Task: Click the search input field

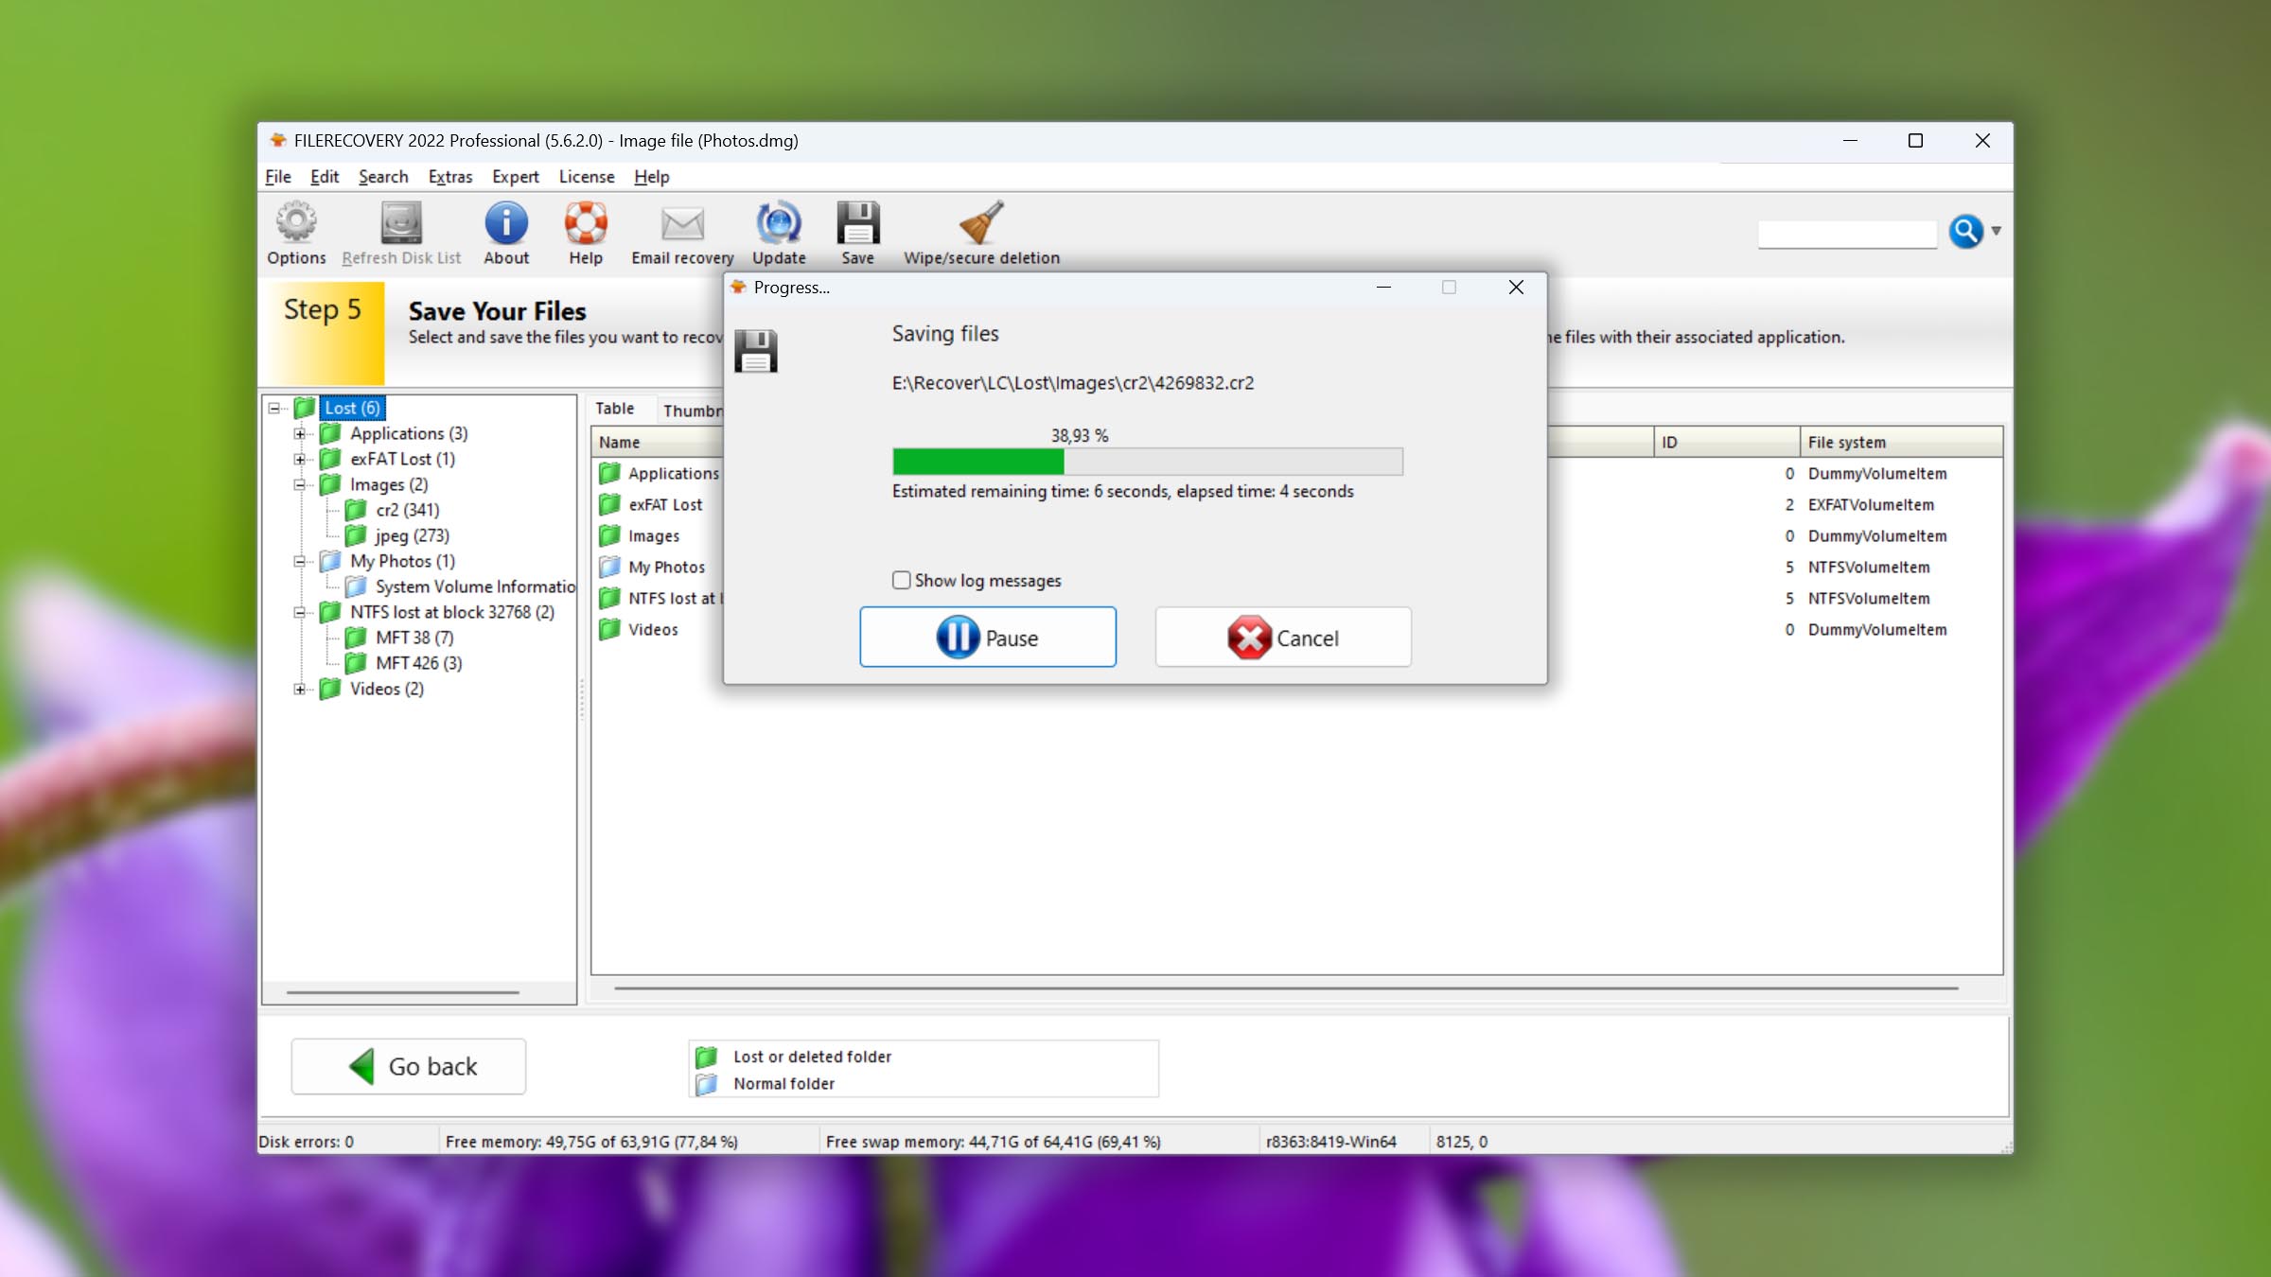Action: pos(1847,233)
